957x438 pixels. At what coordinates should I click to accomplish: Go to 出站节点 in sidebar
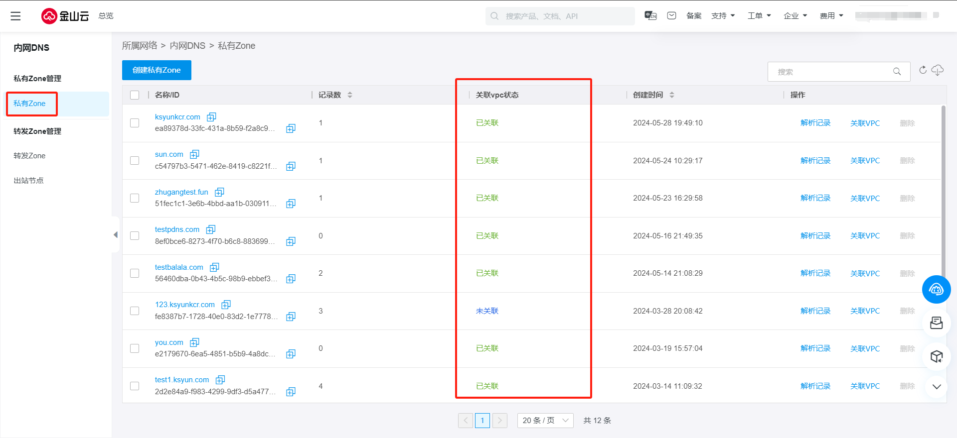[x=28, y=181]
